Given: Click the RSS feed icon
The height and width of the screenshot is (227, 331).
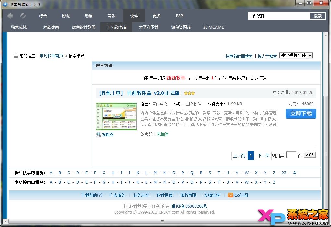Looking at the screenshot, I should (x=230, y=195).
